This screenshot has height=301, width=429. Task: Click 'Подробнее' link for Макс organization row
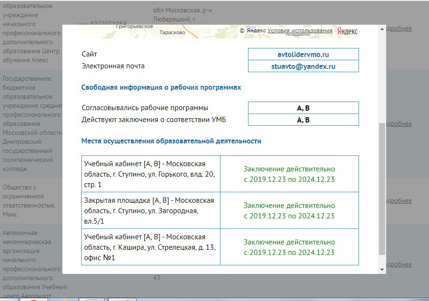[x=399, y=200]
